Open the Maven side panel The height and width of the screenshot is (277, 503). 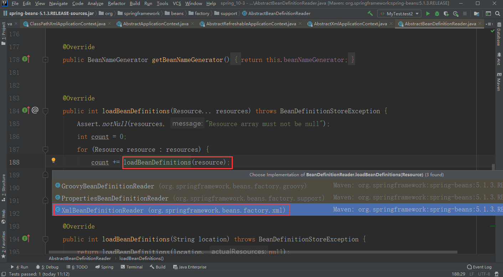coord(499,82)
